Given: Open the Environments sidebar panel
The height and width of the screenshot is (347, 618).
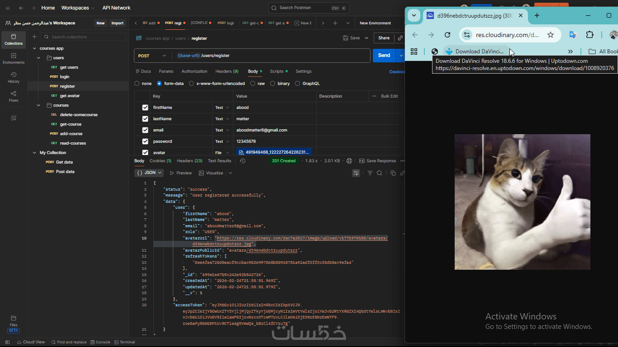Looking at the screenshot, I should [x=14, y=58].
